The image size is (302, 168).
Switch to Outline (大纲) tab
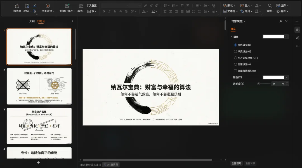[x=32, y=21]
